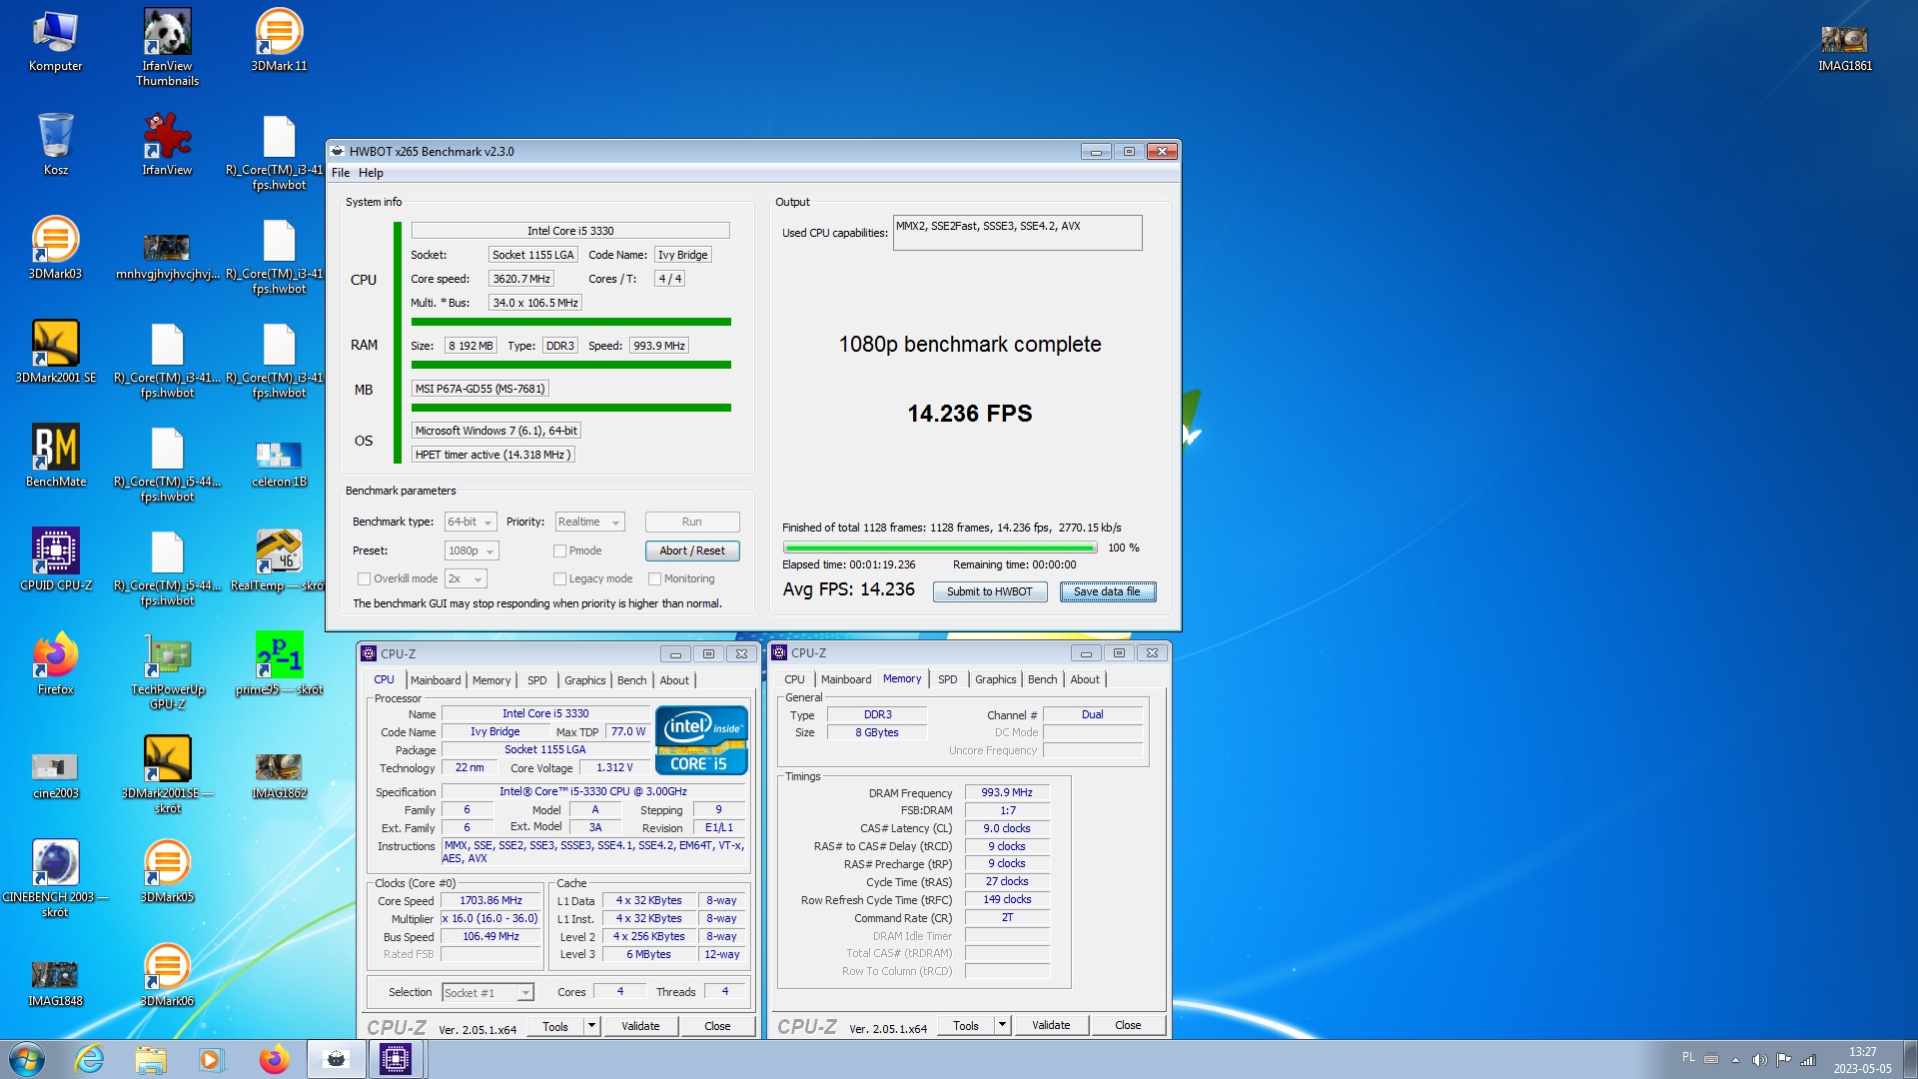The image size is (1918, 1079).
Task: Click Tools button in left CPU-Z window
Action: point(555,1026)
